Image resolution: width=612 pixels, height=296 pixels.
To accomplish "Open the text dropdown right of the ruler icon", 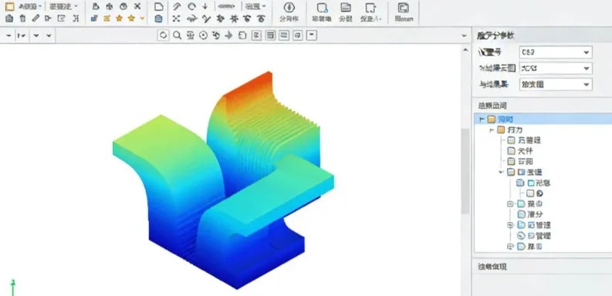I will point(255,7).
